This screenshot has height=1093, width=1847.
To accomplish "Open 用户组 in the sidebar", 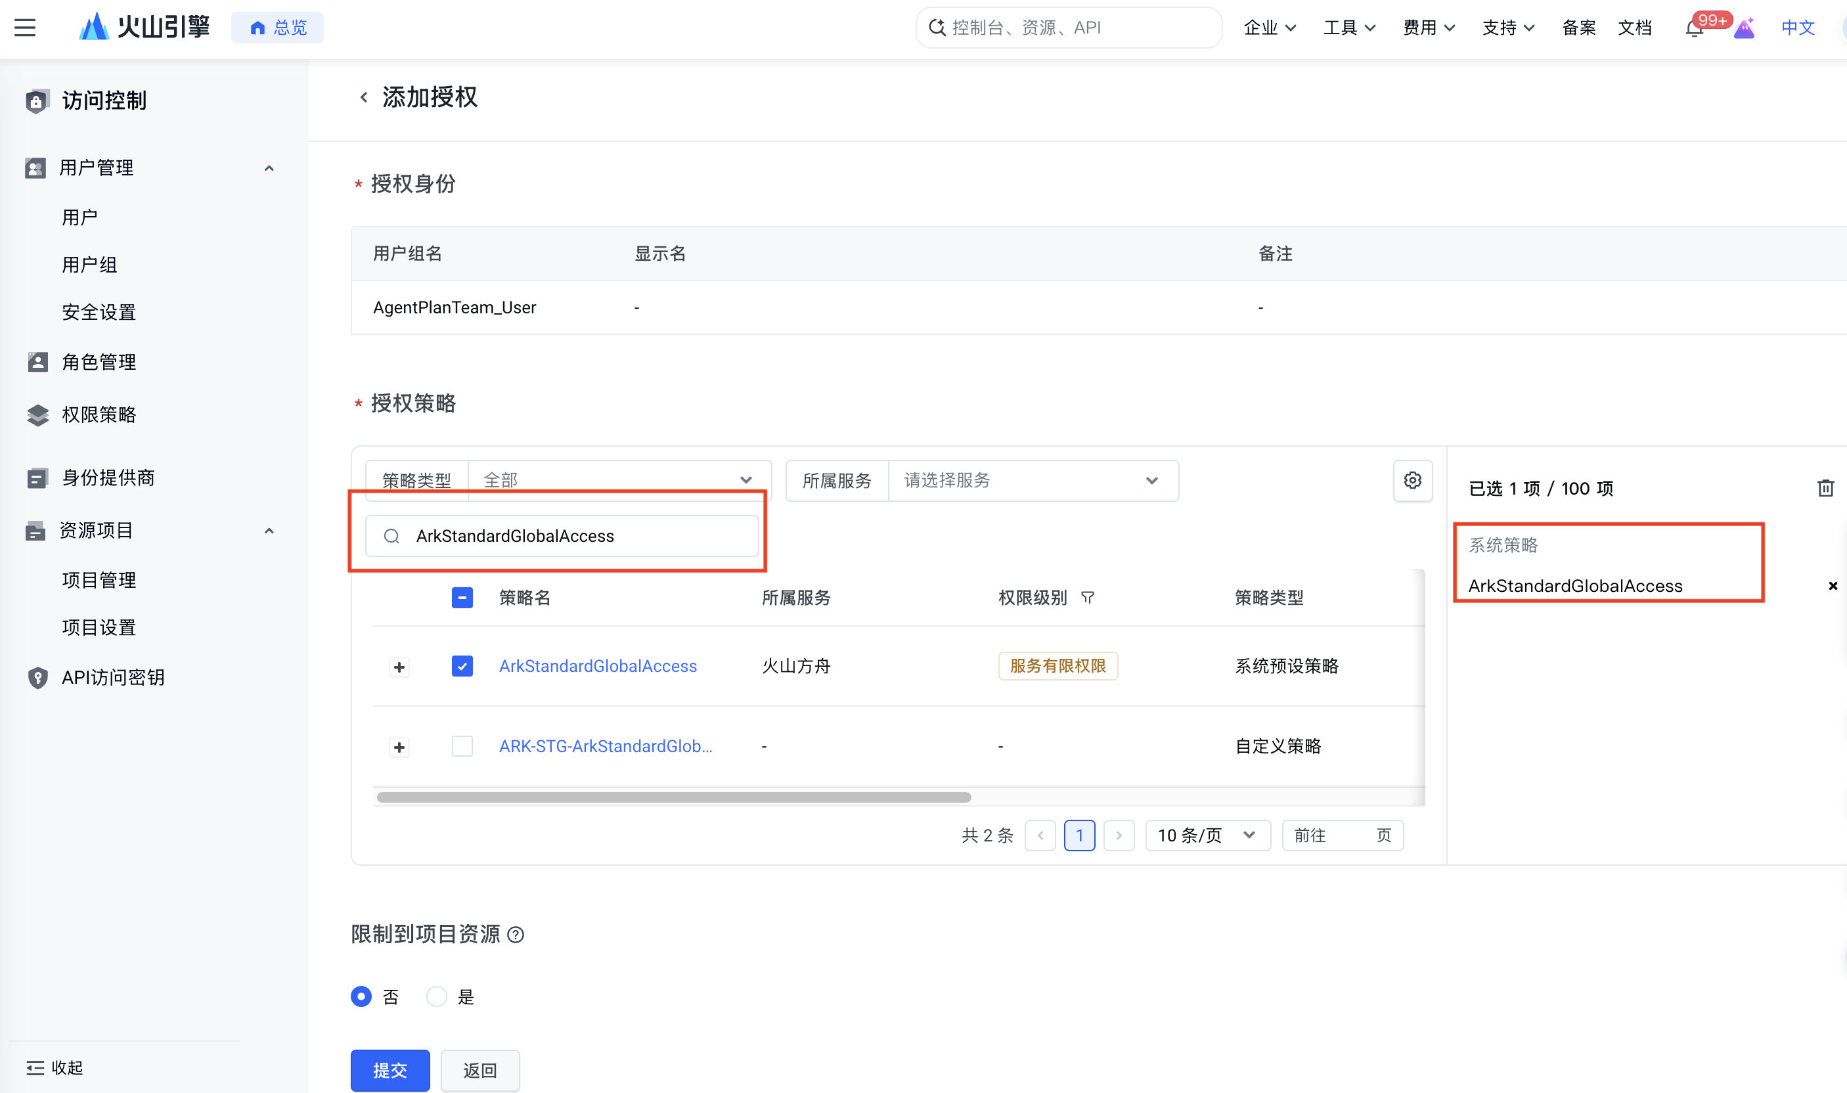I will (x=90, y=265).
